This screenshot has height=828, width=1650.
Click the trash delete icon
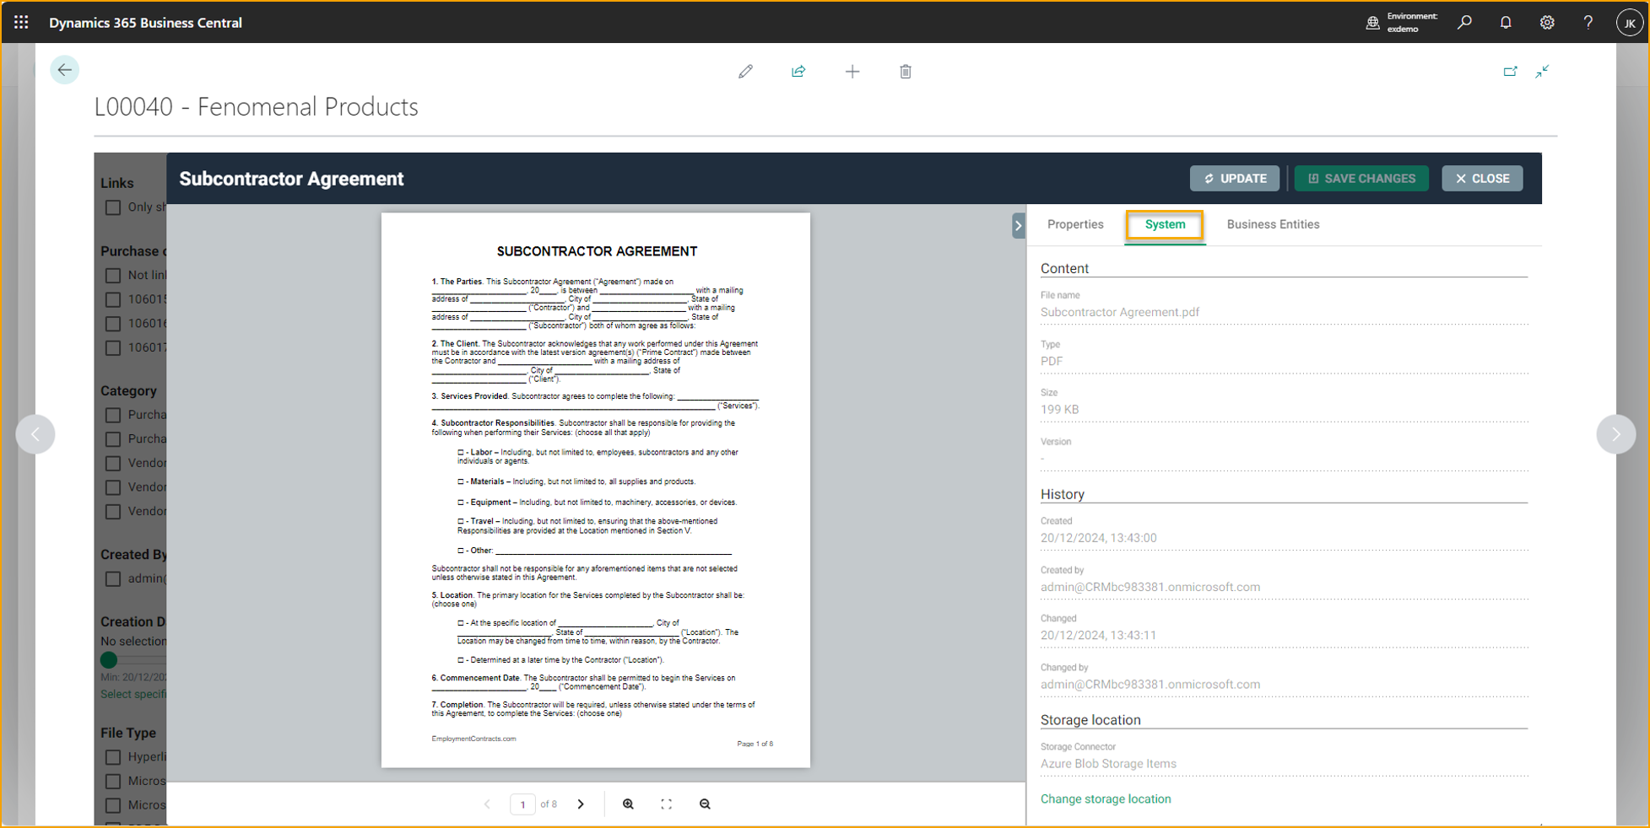(x=906, y=72)
